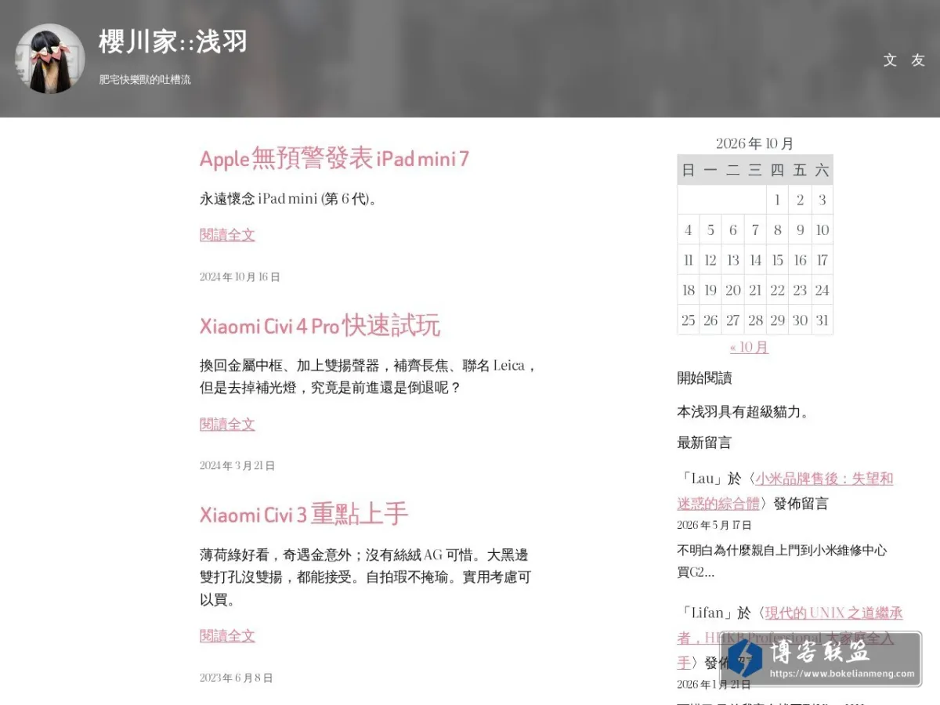Screen dimensions: 940x705
Task: Click the comment date 2026 年 5 月 17 日
Action: (714, 525)
